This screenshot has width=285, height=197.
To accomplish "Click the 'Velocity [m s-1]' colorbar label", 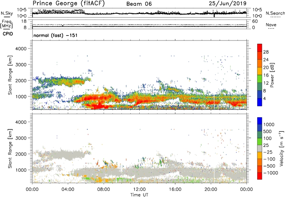I will (281, 148).
